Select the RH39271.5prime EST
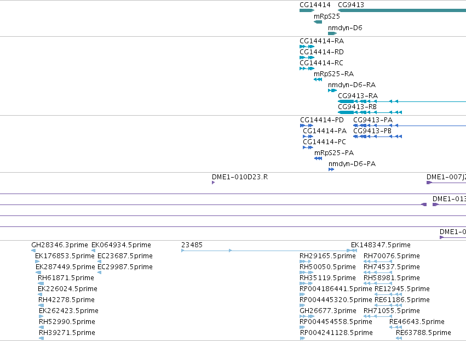The width and height of the screenshot is (466, 341). (67, 333)
